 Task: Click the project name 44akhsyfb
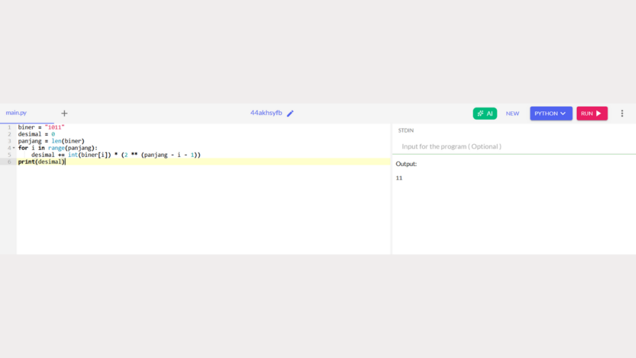266,113
